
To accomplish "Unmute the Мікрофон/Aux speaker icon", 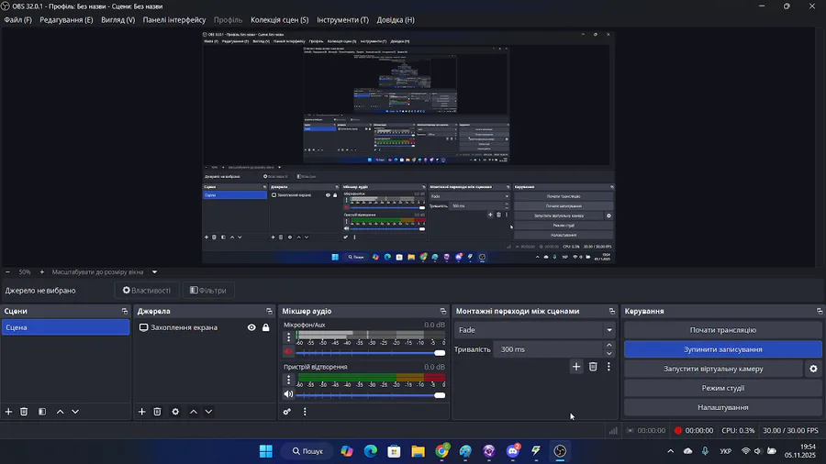I will (288, 351).
